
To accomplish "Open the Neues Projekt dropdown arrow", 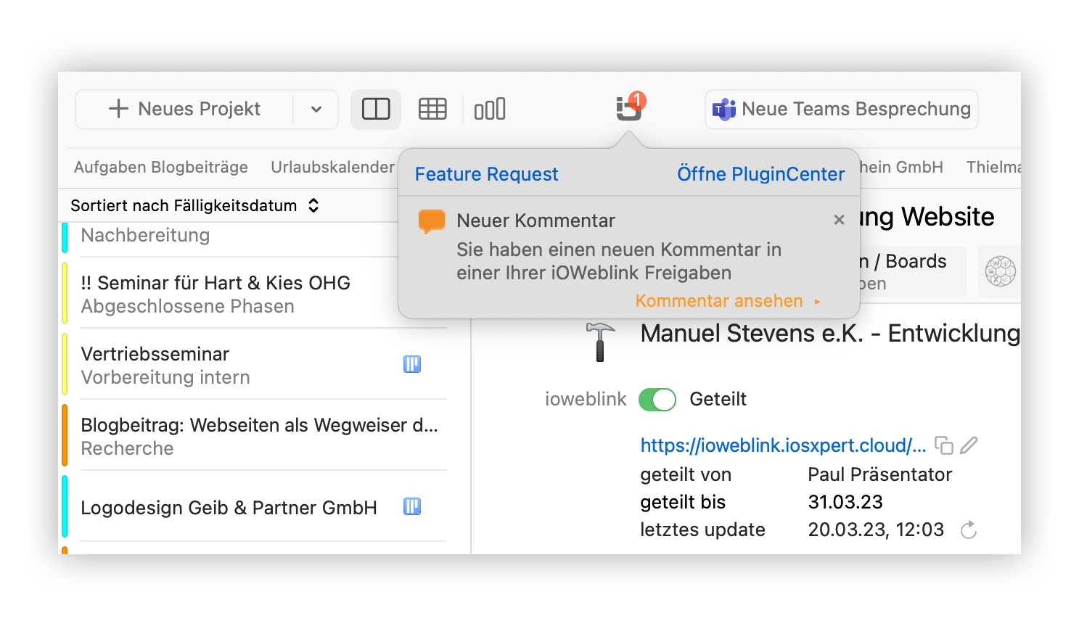I will 316,110.
